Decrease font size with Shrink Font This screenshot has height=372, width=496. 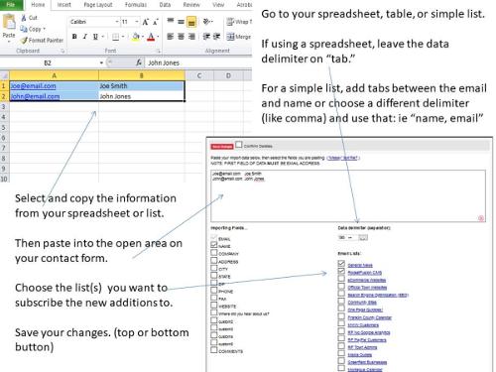point(156,22)
